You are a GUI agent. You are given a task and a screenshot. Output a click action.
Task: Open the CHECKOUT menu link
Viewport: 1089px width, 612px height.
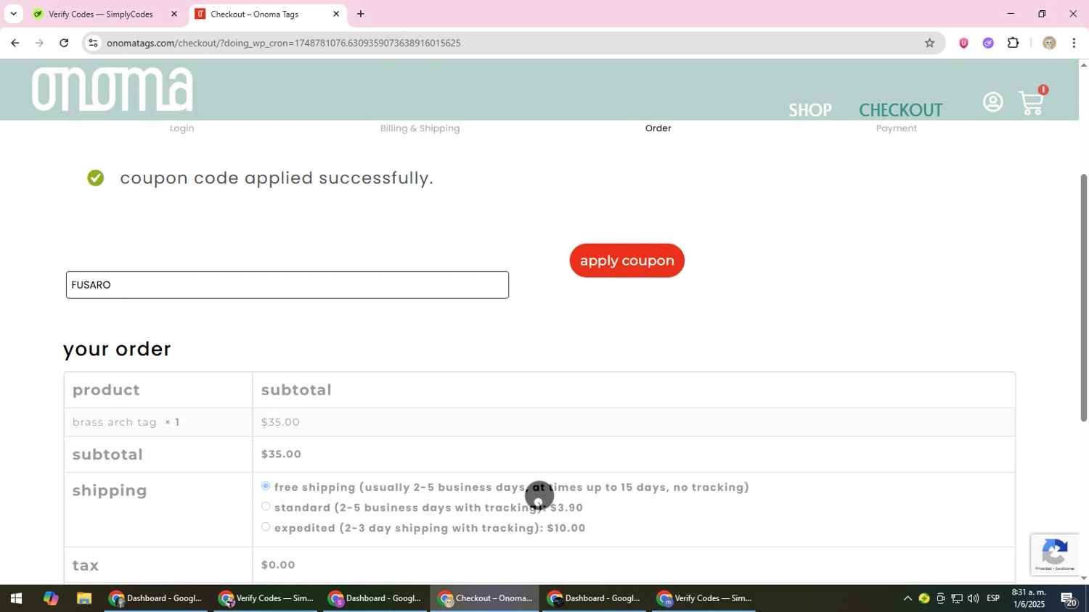[x=900, y=110]
